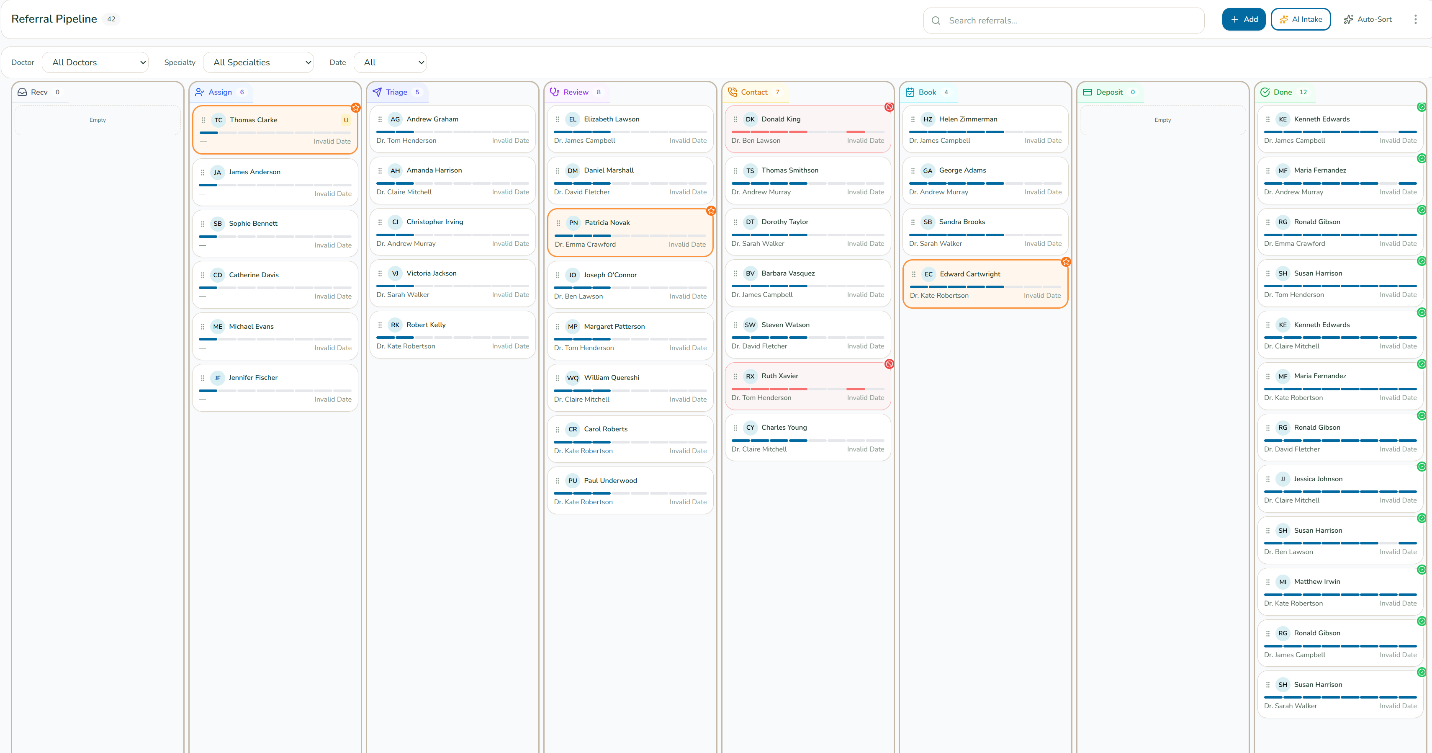Open the All Doctors dropdown

point(95,62)
